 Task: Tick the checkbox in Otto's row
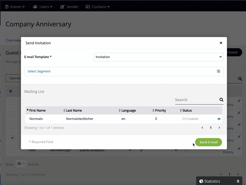point(12,150)
